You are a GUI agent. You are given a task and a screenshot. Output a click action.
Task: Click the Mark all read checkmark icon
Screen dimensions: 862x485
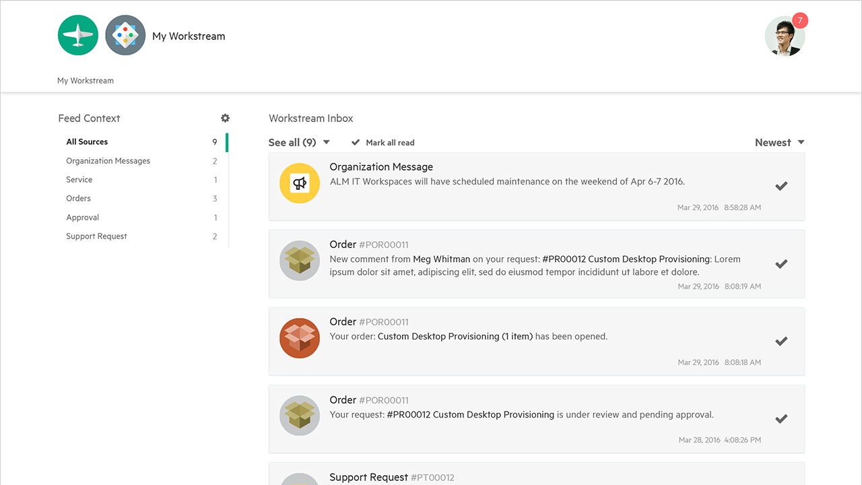click(356, 142)
